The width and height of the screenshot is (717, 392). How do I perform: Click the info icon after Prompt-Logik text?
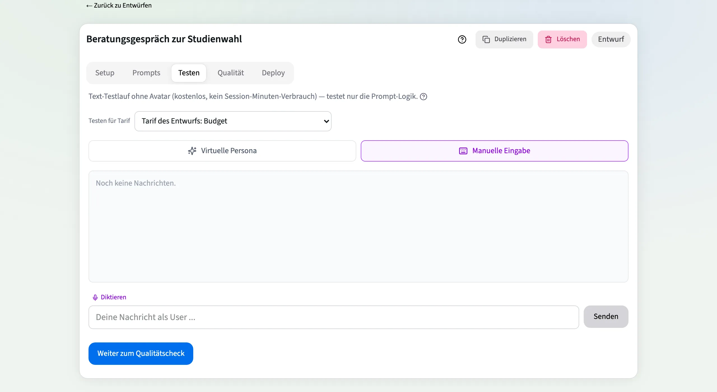pyautogui.click(x=423, y=97)
